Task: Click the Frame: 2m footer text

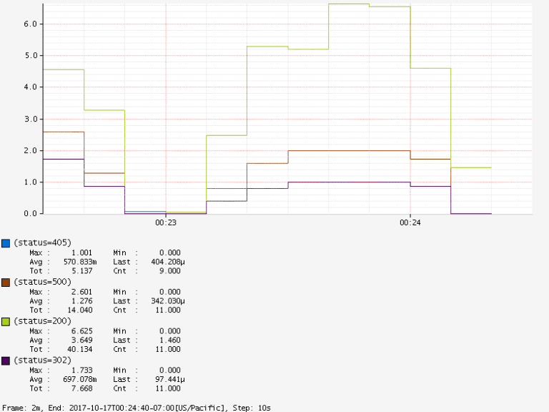Action: 21,407
